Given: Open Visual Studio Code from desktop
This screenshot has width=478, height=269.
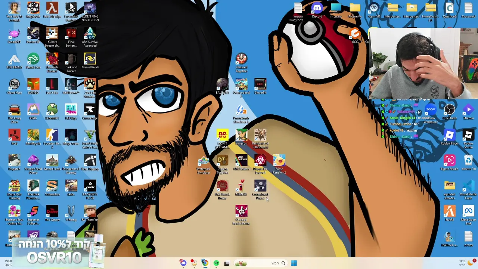Looking at the screenshot, I should (468, 190).
